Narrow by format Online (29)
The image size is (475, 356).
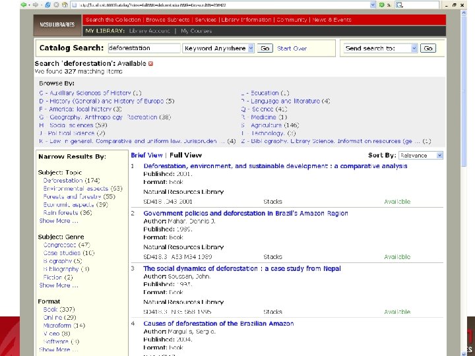59,317
